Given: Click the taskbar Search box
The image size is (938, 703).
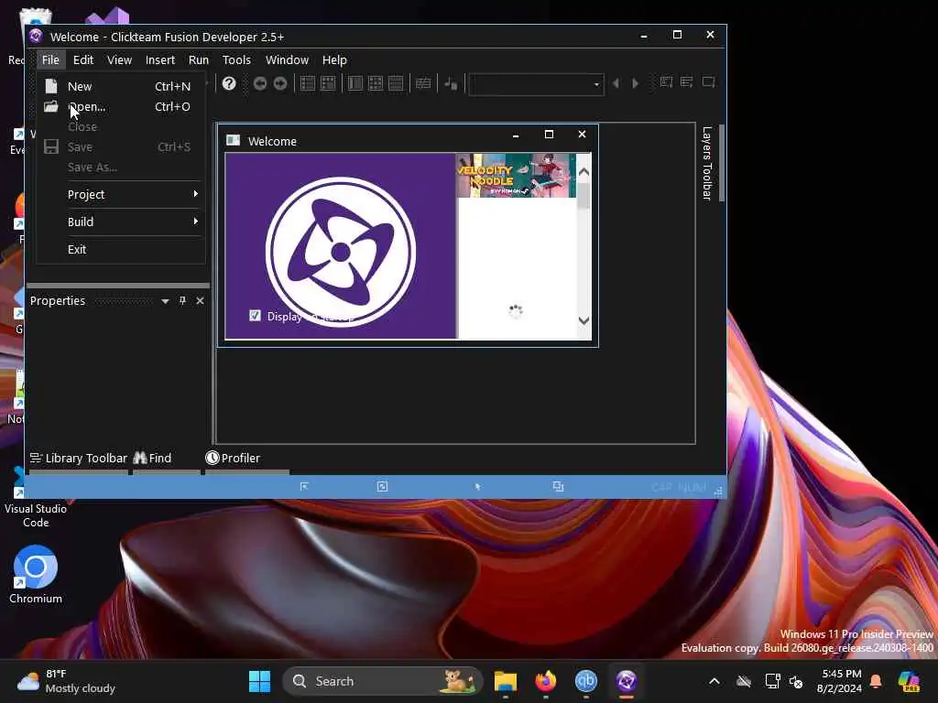Looking at the screenshot, I should point(382,681).
